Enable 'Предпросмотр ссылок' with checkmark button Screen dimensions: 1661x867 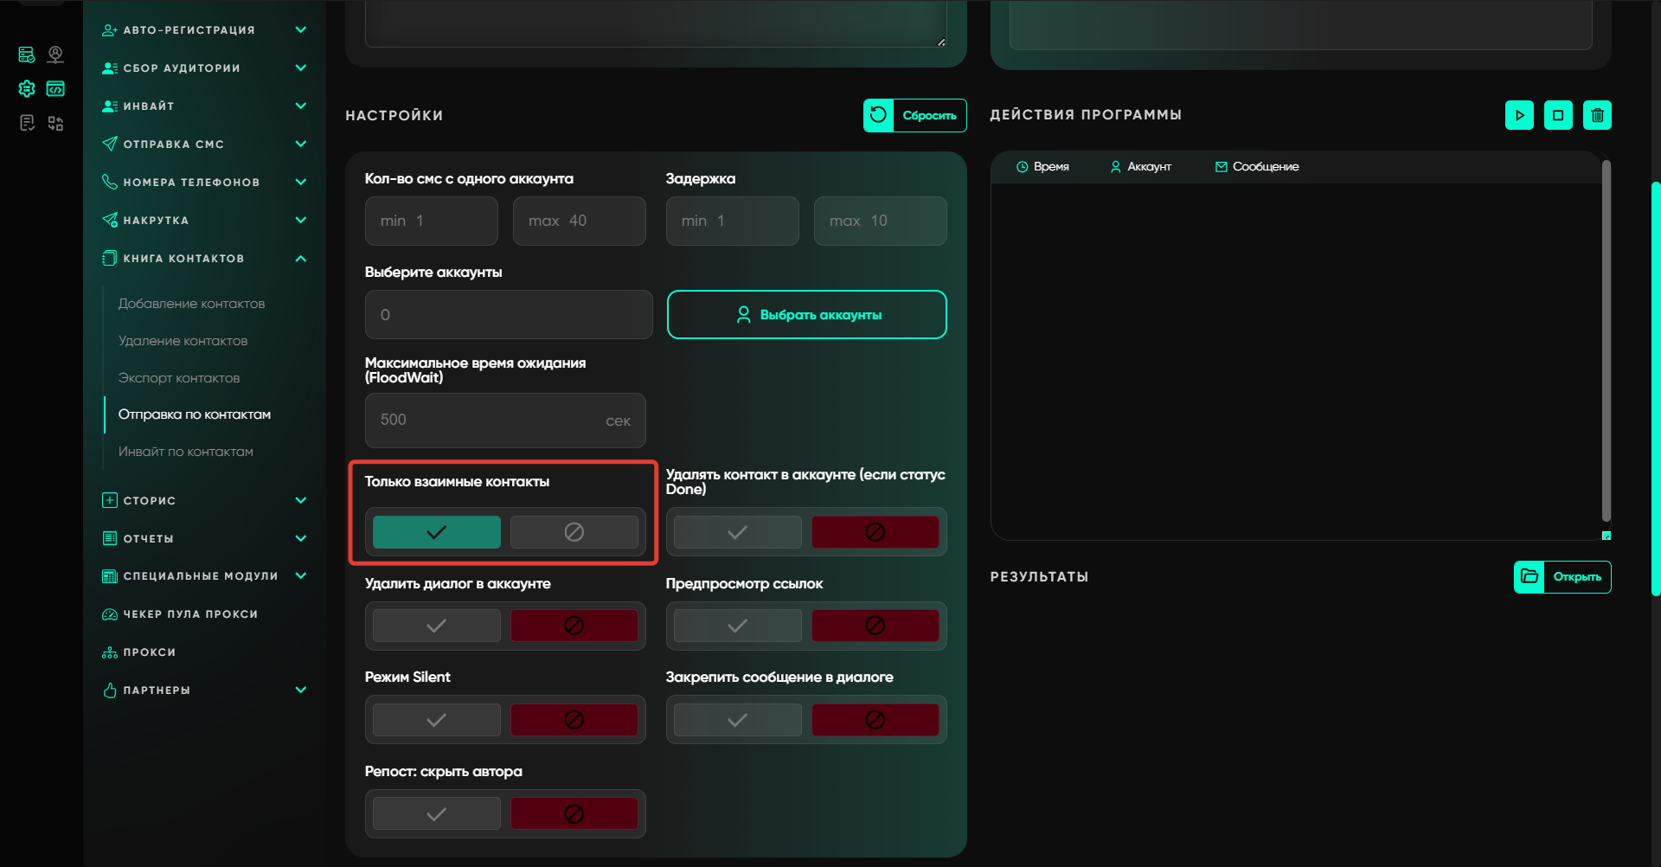click(737, 626)
